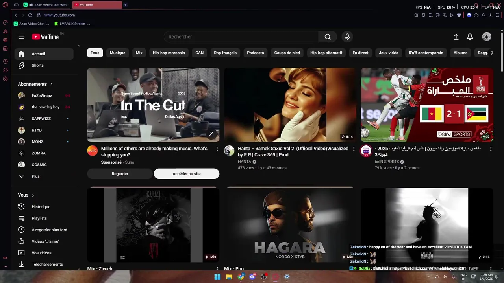Click the YouTube logo
The height and width of the screenshot is (283, 504).
coord(45,37)
